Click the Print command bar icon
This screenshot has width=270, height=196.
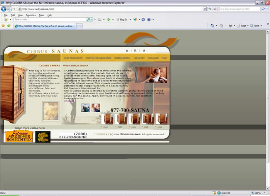click(230, 26)
